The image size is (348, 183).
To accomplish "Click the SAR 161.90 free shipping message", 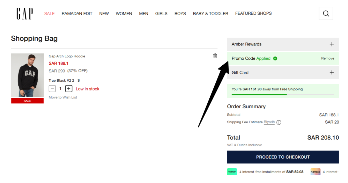I will tap(267, 89).
